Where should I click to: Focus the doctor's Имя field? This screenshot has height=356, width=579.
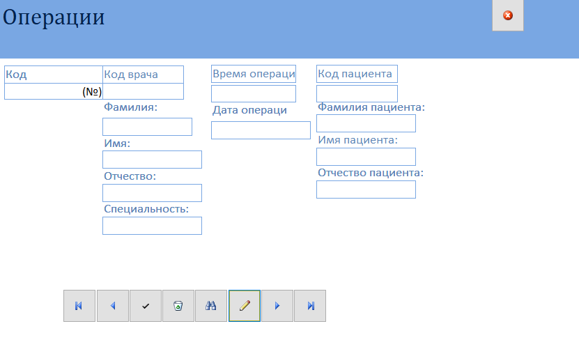[152, 160]
